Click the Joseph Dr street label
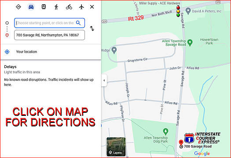 [x=127, y=90]
